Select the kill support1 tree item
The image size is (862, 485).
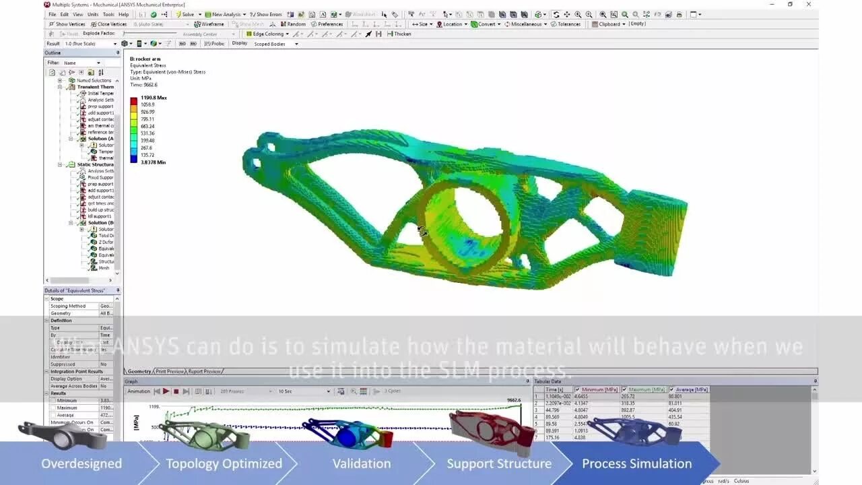101,216
